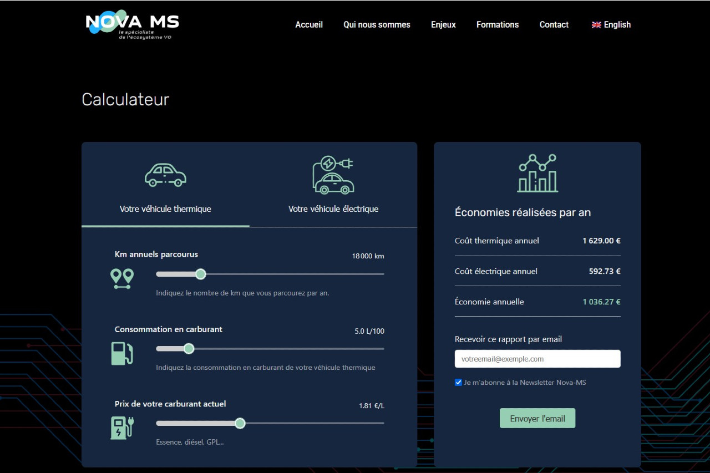The image size is (710, 473).
Task: Click the Calculateur page heading
Action: coord(125,99)
